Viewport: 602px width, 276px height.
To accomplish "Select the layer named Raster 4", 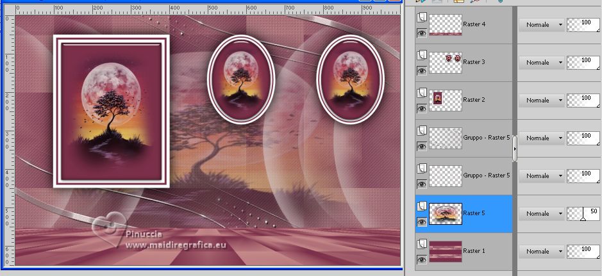I will [x=474, y=24].
